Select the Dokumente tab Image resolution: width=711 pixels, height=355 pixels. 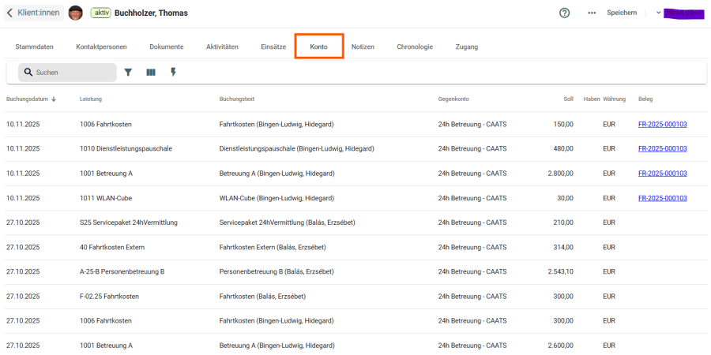[x=167, y=47]
